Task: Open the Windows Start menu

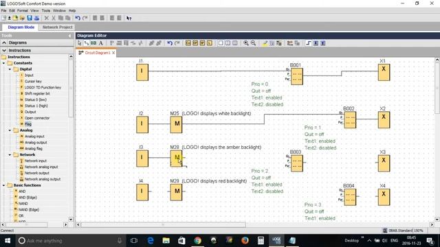Action: [x=8, y=241]
